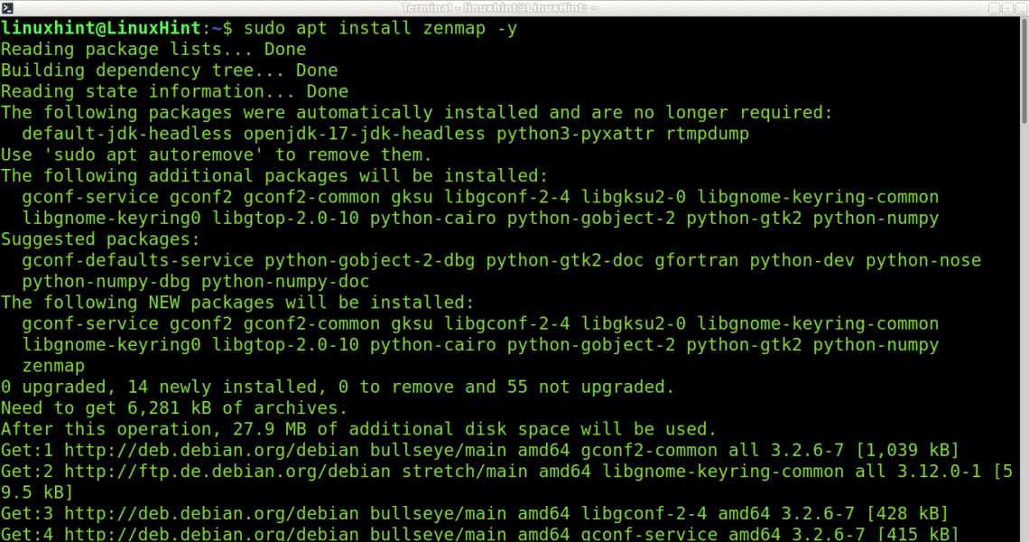Click 'openjdk-17-jdk-headless' in the no-longer-required list
Viewport: 1029px width, 542px height.
(x=365, y=134)
